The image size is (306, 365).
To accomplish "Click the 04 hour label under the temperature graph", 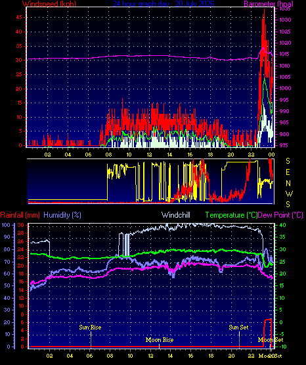I will 70,356.
